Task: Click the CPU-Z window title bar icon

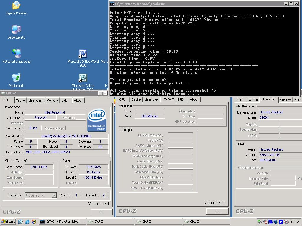Action: click(3, 93)
